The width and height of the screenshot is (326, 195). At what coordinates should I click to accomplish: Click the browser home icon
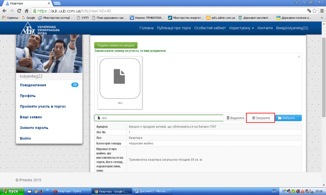[x=27, y=11]
